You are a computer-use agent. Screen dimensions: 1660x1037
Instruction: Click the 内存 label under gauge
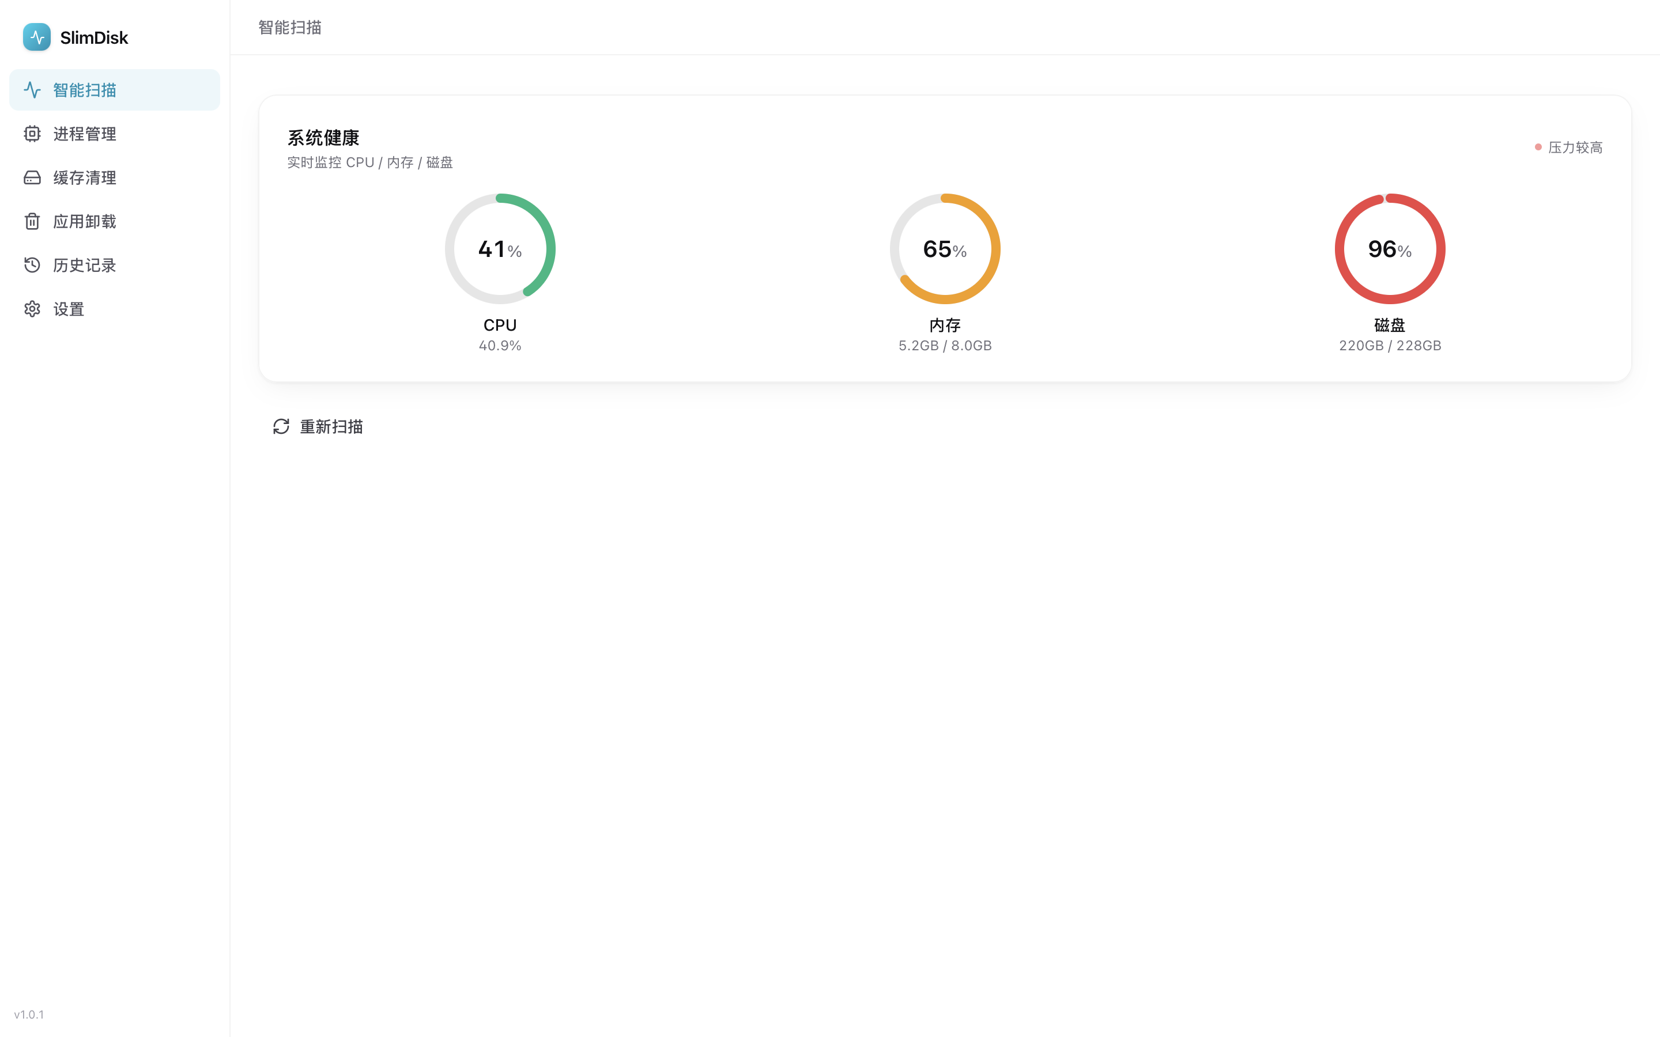click(945, 325)
